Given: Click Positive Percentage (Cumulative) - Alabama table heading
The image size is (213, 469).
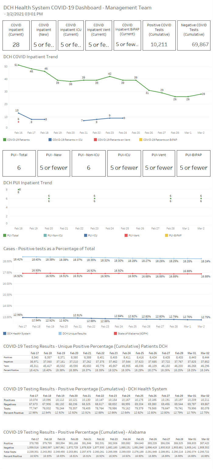Looking at the screenshot, I should pyautogui.click(x=74, y=432).
